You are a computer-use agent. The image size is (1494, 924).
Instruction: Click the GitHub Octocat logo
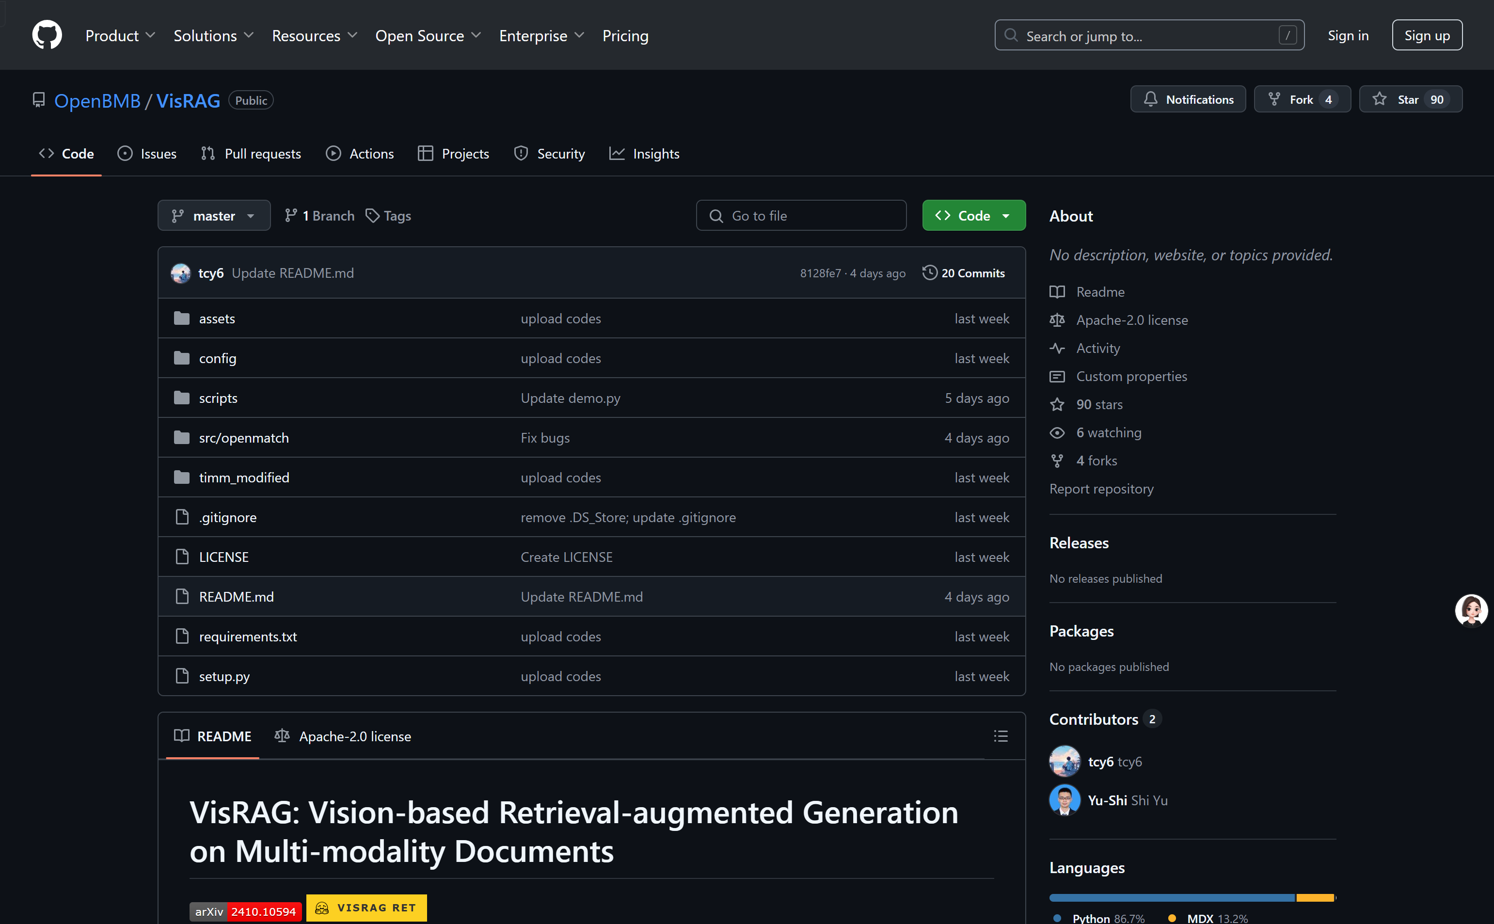point(47,35)
